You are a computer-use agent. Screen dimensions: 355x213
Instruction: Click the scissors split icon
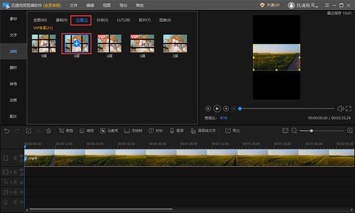point(39,131)
